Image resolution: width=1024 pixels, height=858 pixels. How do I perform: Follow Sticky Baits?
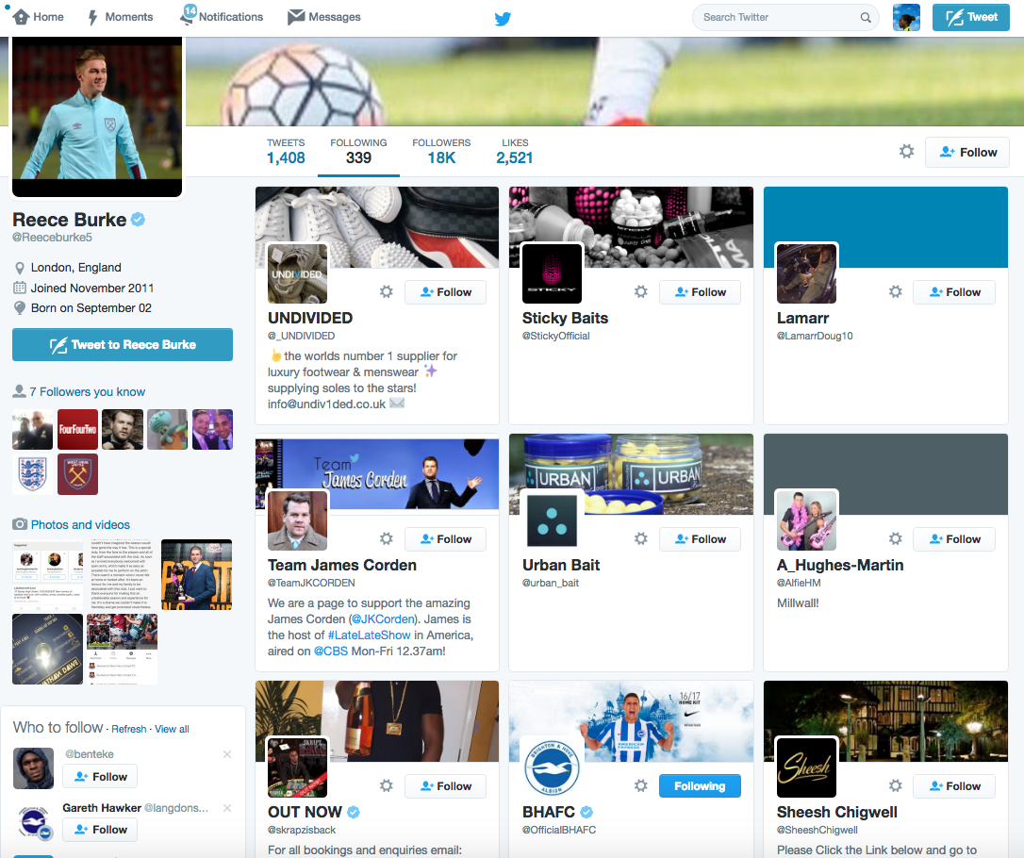tap(700, 292)
